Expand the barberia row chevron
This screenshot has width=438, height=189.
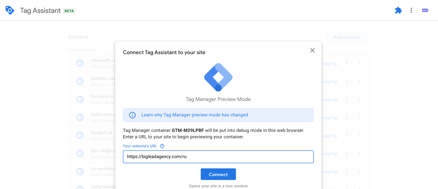pos(360,99)
